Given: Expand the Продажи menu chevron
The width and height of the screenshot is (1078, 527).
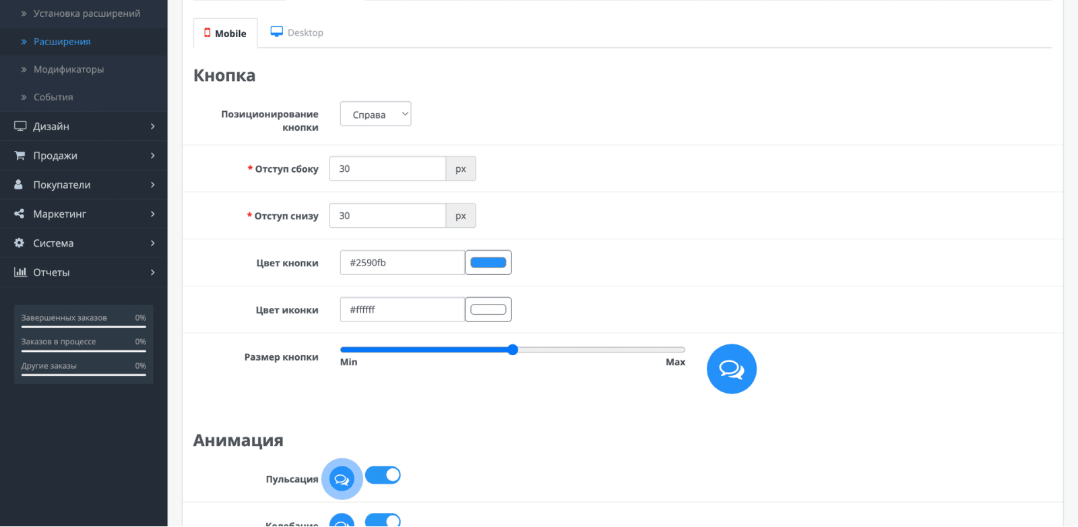Looking at the screenshot, I should click(x=153, y=156).
